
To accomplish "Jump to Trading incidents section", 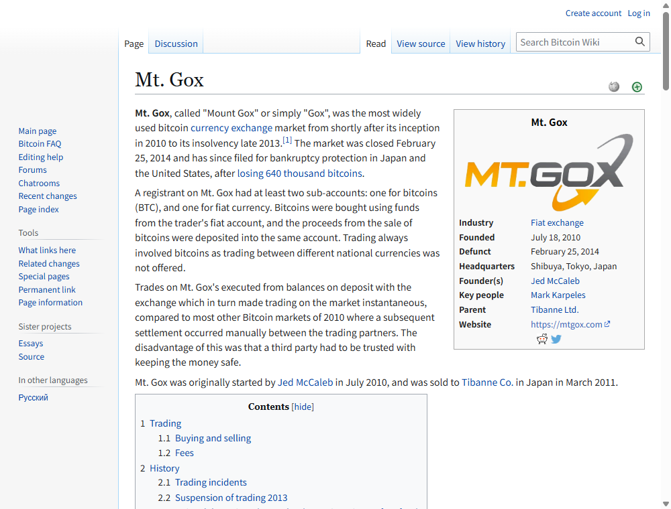I will click(x=211, y=482).
